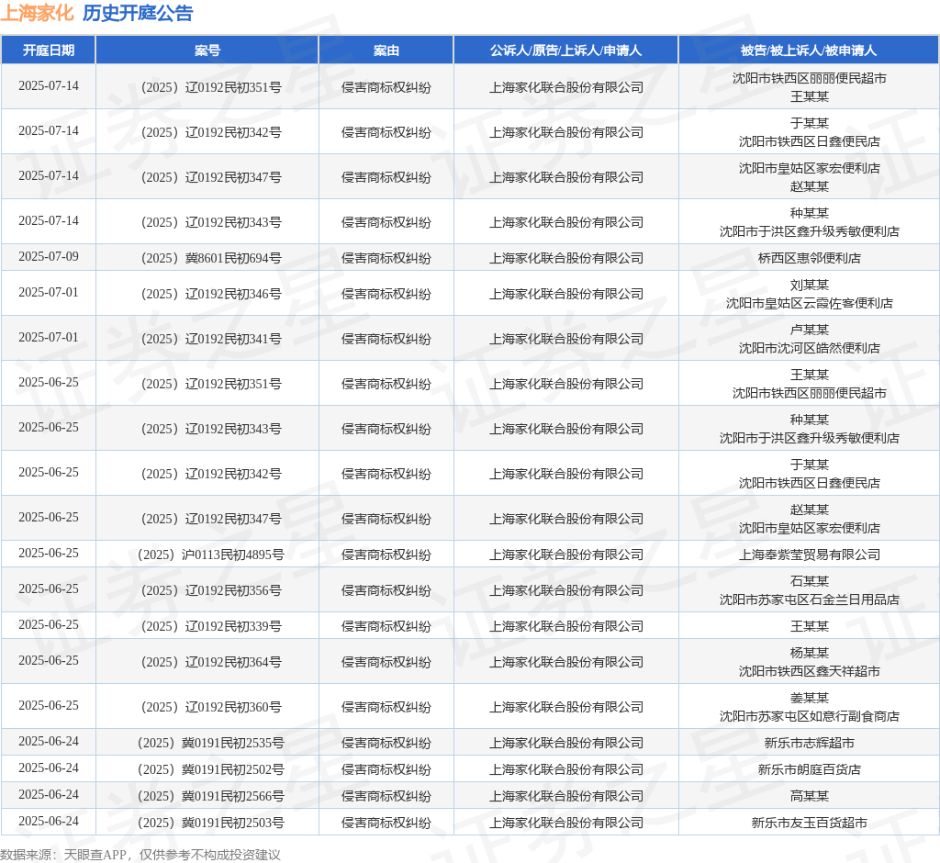Click the plaintiff cell in the 辽0192民初339号 row
Image resolution: width=940 pixels, height=863 pixels.
pos(565,626)
